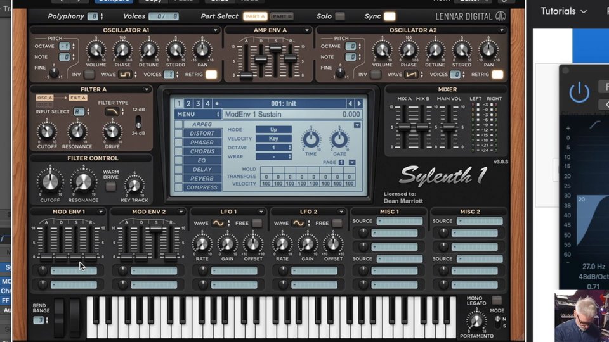
Task: Click the Filter Control Key Track knob
Action: 134,186
